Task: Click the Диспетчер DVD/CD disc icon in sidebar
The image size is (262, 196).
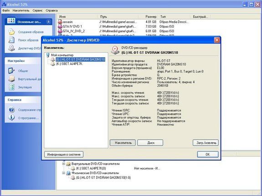Action: (12, 48)
